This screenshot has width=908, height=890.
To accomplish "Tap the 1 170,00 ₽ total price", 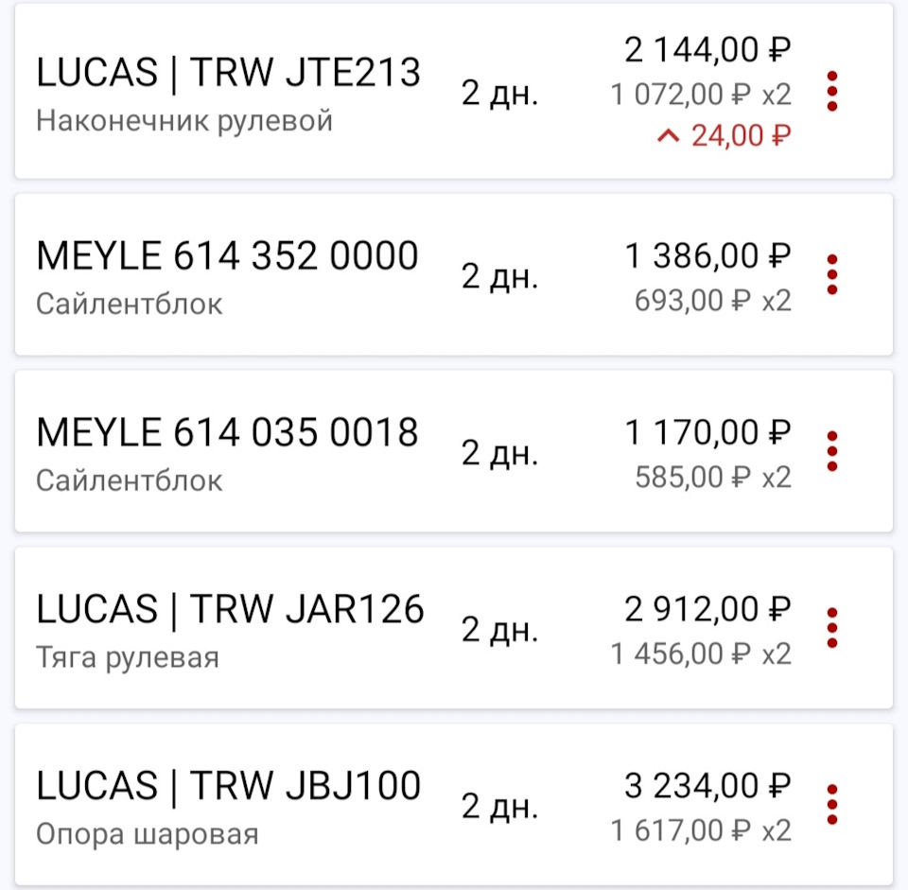I will (707, 432).
